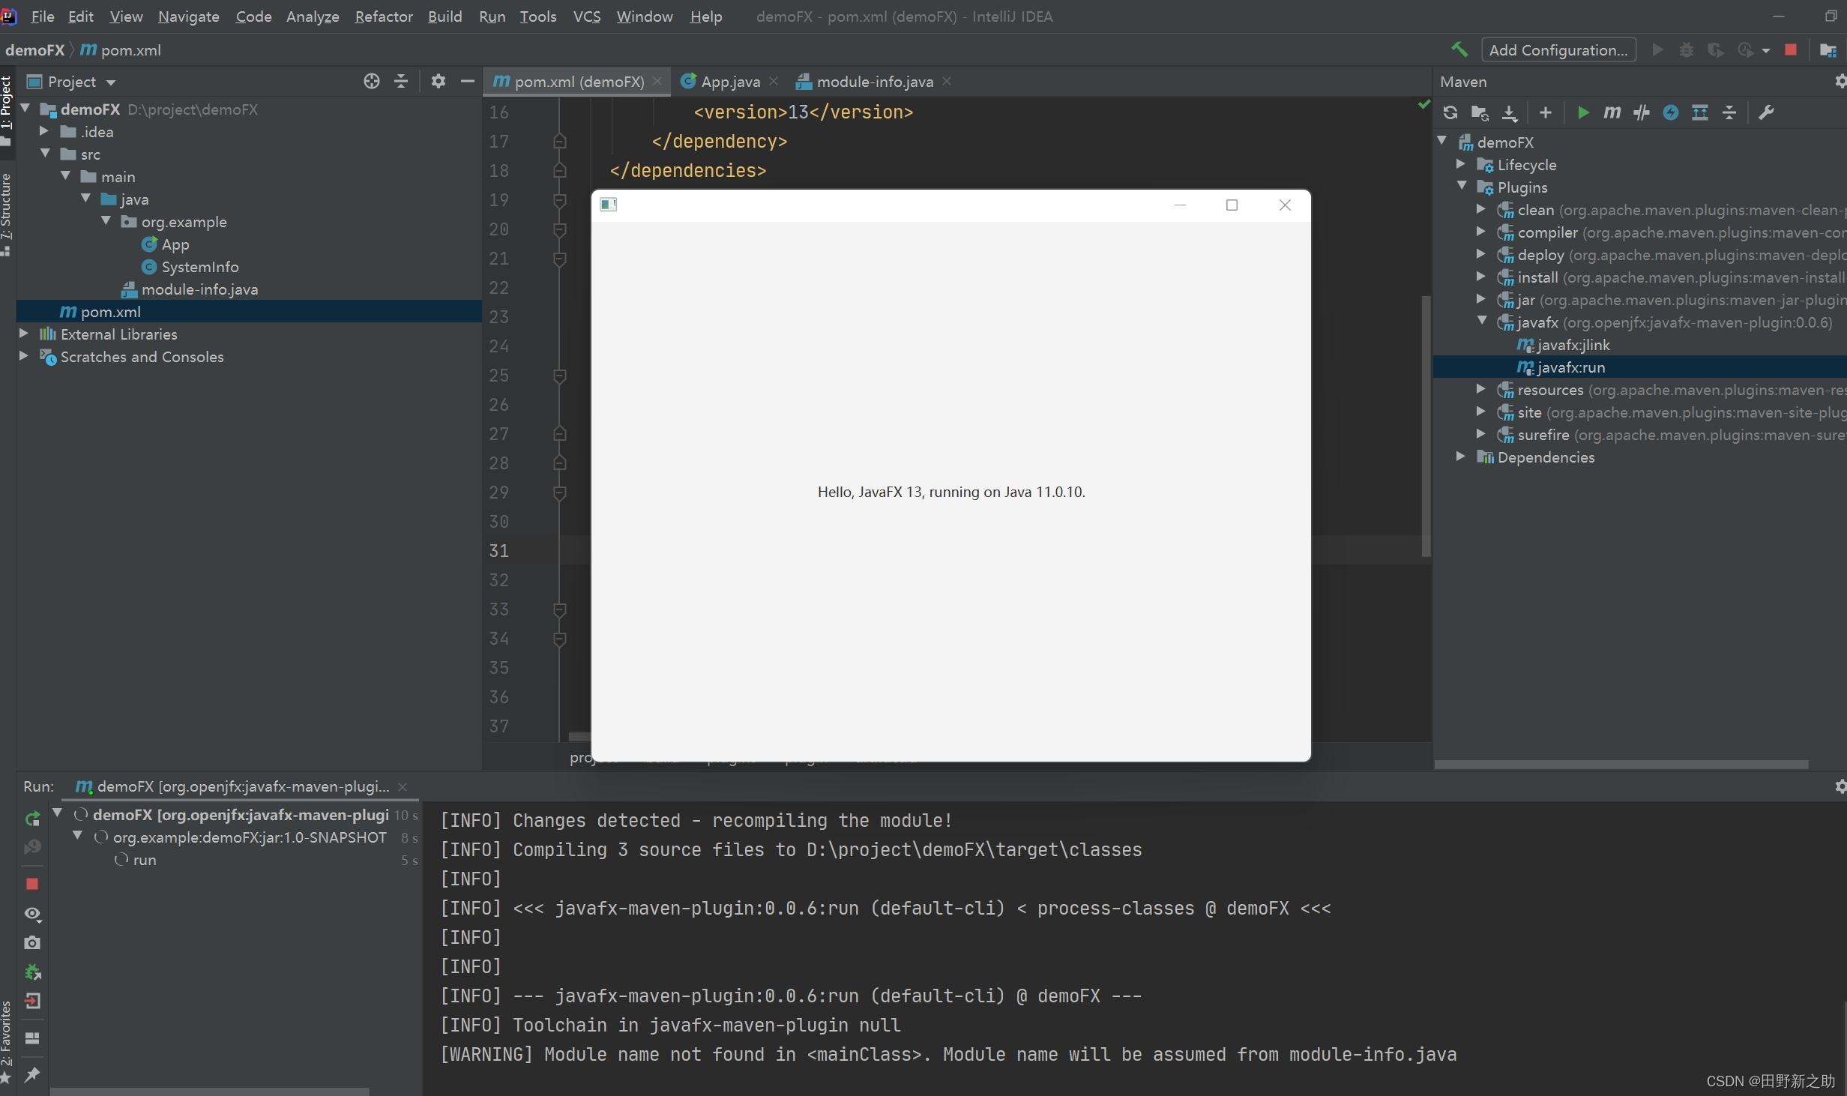This screenshot has height=1096, width=1847.
Task: Collapse the demoFX project root
Action: 25,109
